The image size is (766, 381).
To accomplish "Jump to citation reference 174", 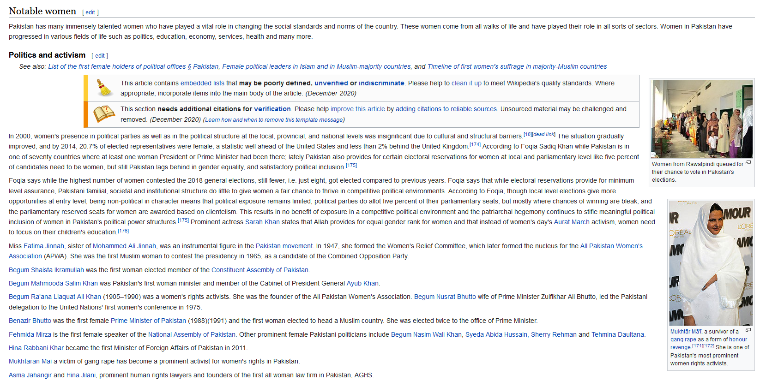I will pos(475,145).
